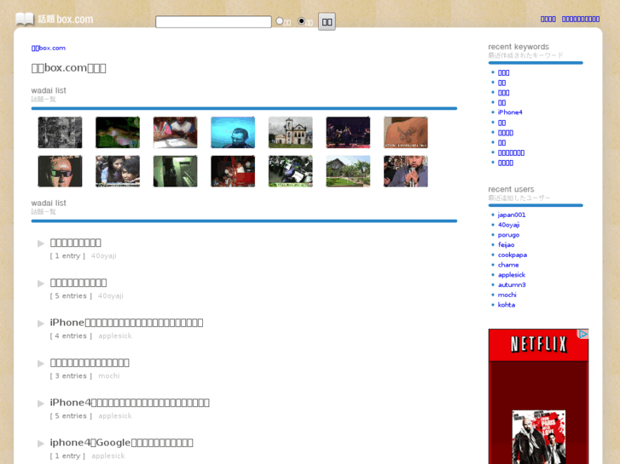Open user kohta profile
This screenshot has height=464, width=620.
point(506,305)
